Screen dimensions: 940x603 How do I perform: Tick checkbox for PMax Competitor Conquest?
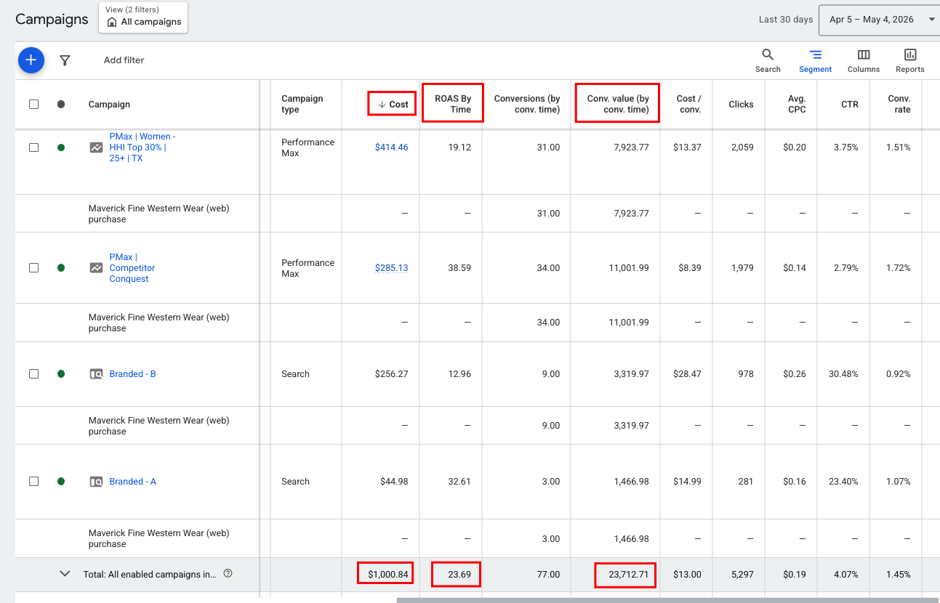[33, 268]
